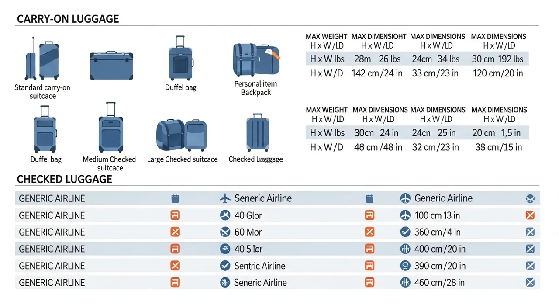Select the Personal item Backpack icon

click(256, 60)
